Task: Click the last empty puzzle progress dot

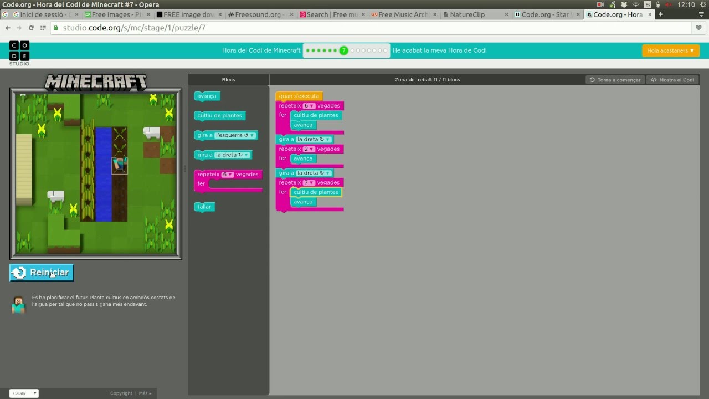Action: [386, 50]
